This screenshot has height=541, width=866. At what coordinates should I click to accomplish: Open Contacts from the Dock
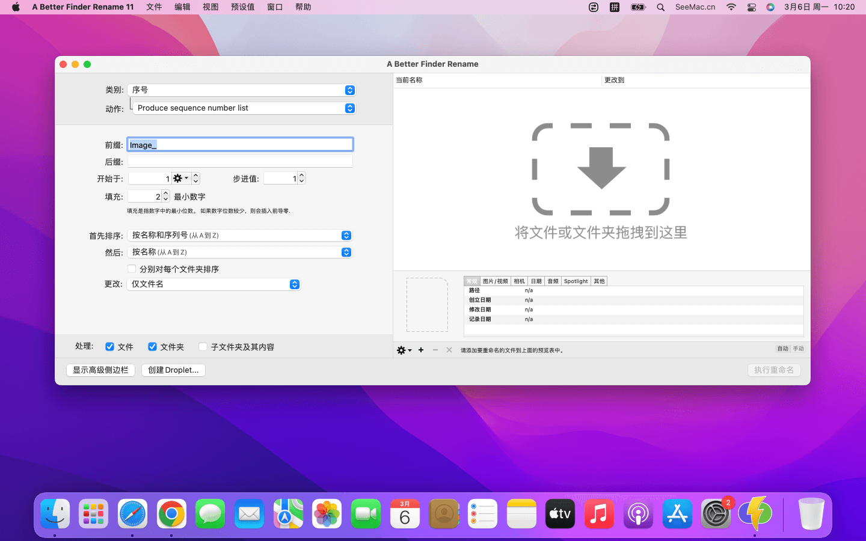[x=444, y=514]
